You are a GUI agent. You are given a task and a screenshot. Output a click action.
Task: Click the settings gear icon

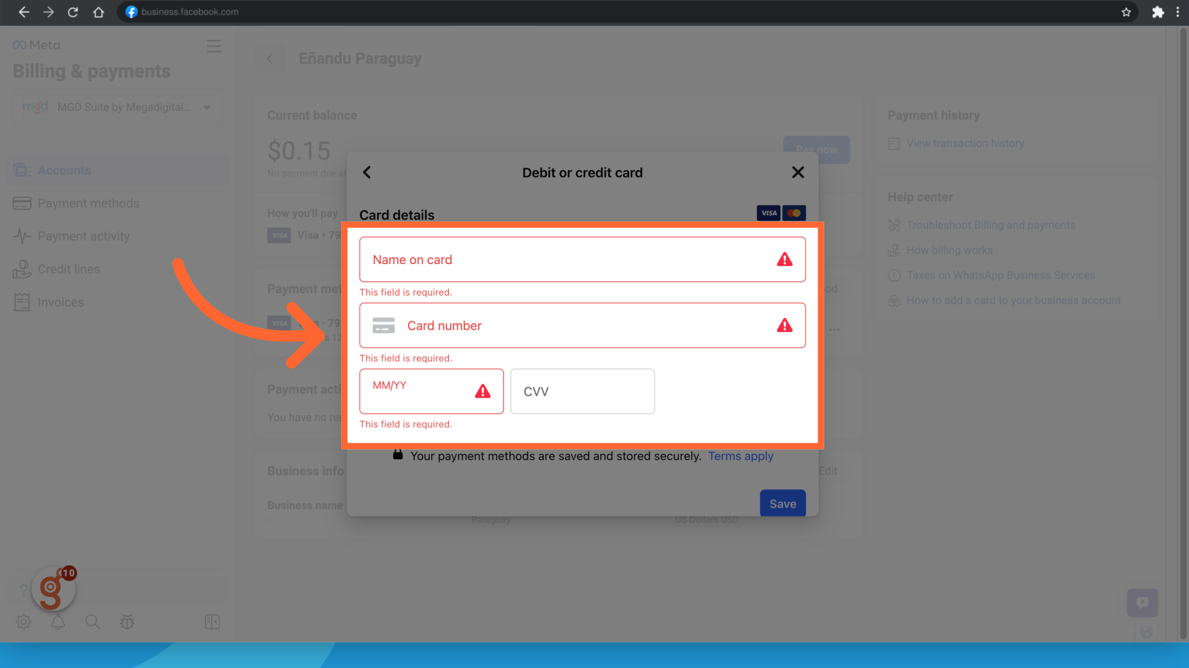24,622
